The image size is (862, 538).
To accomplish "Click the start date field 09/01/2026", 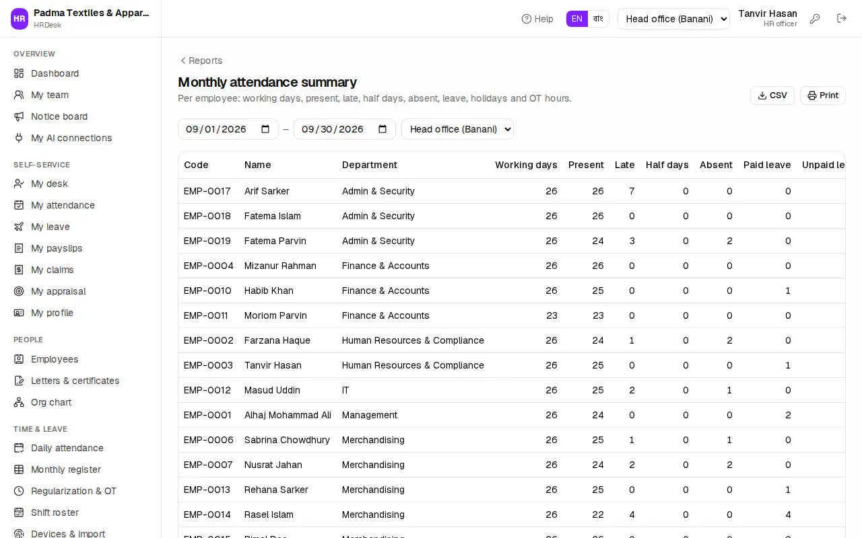I will [228, 129].
